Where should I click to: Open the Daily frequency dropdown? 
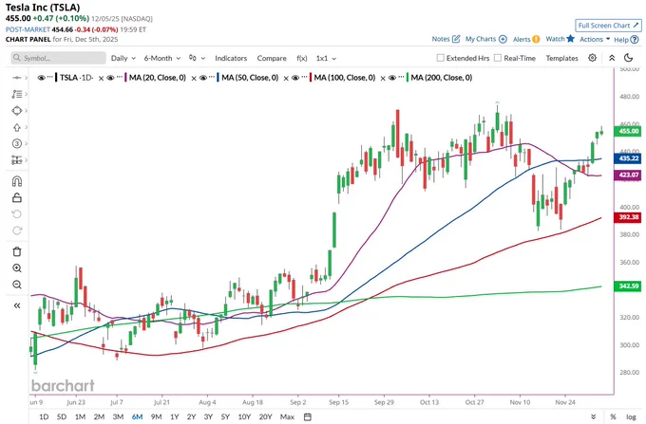click(x=123, y=58)
